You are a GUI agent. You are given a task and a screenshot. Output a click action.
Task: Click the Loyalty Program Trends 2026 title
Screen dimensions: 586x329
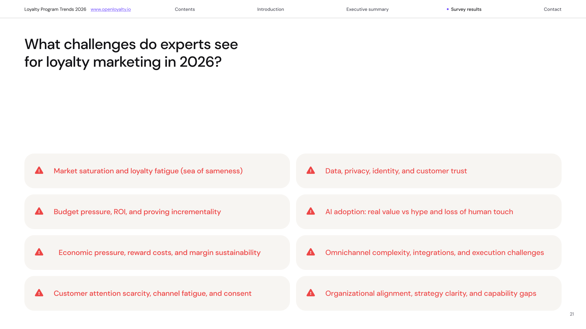tap(55, 9)
